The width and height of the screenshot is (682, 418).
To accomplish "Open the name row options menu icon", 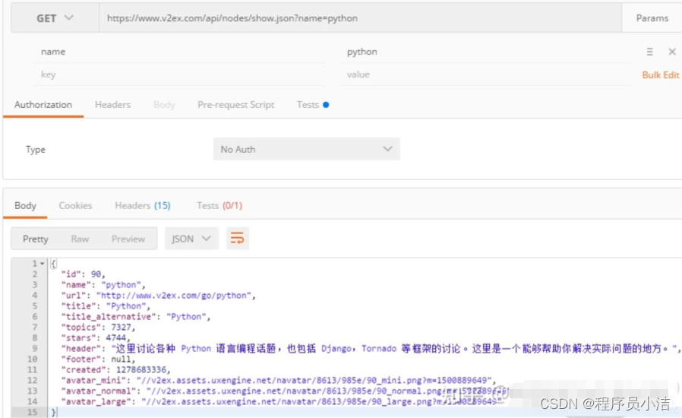I will [649, 52].
